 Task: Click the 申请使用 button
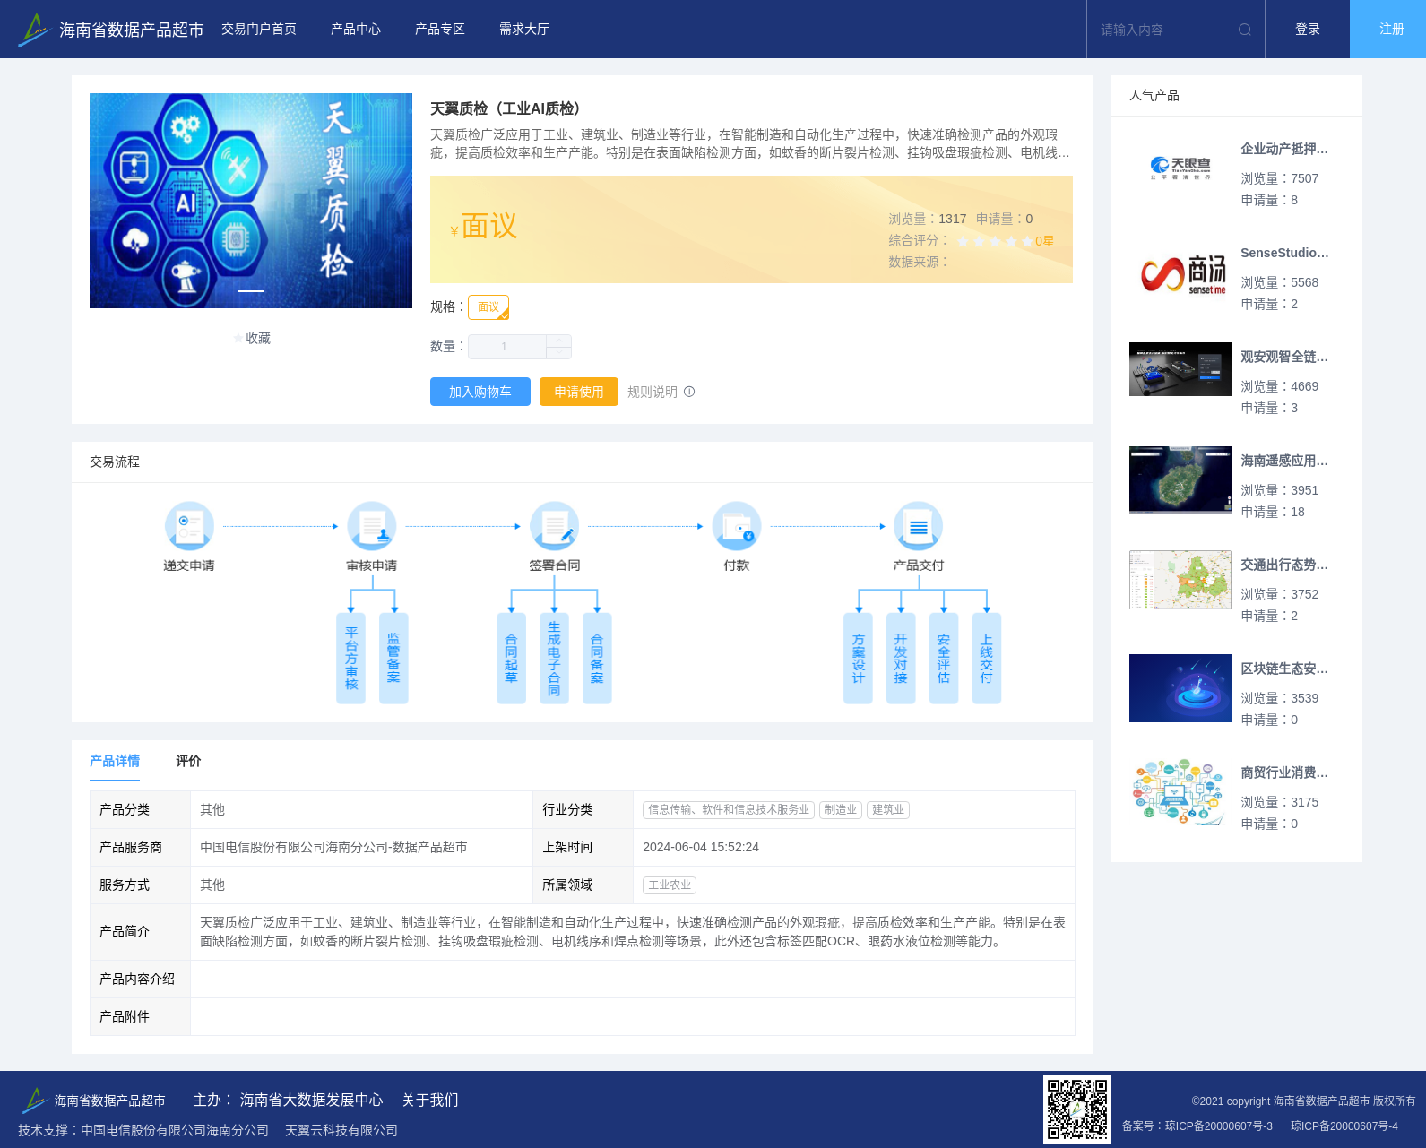579,392
